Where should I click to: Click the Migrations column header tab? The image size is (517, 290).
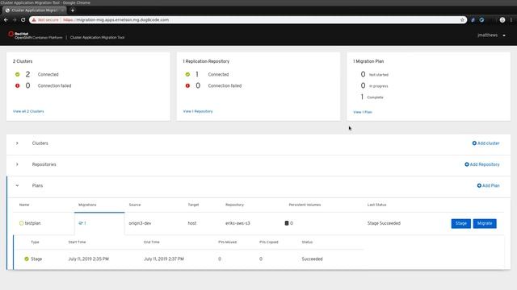pos(87,205)
